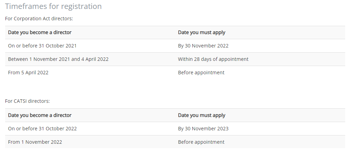This screenshot has height=153, width=350.
Task: Select the 'By 30 November 2022' cell
Action: (x=203, y=46)
